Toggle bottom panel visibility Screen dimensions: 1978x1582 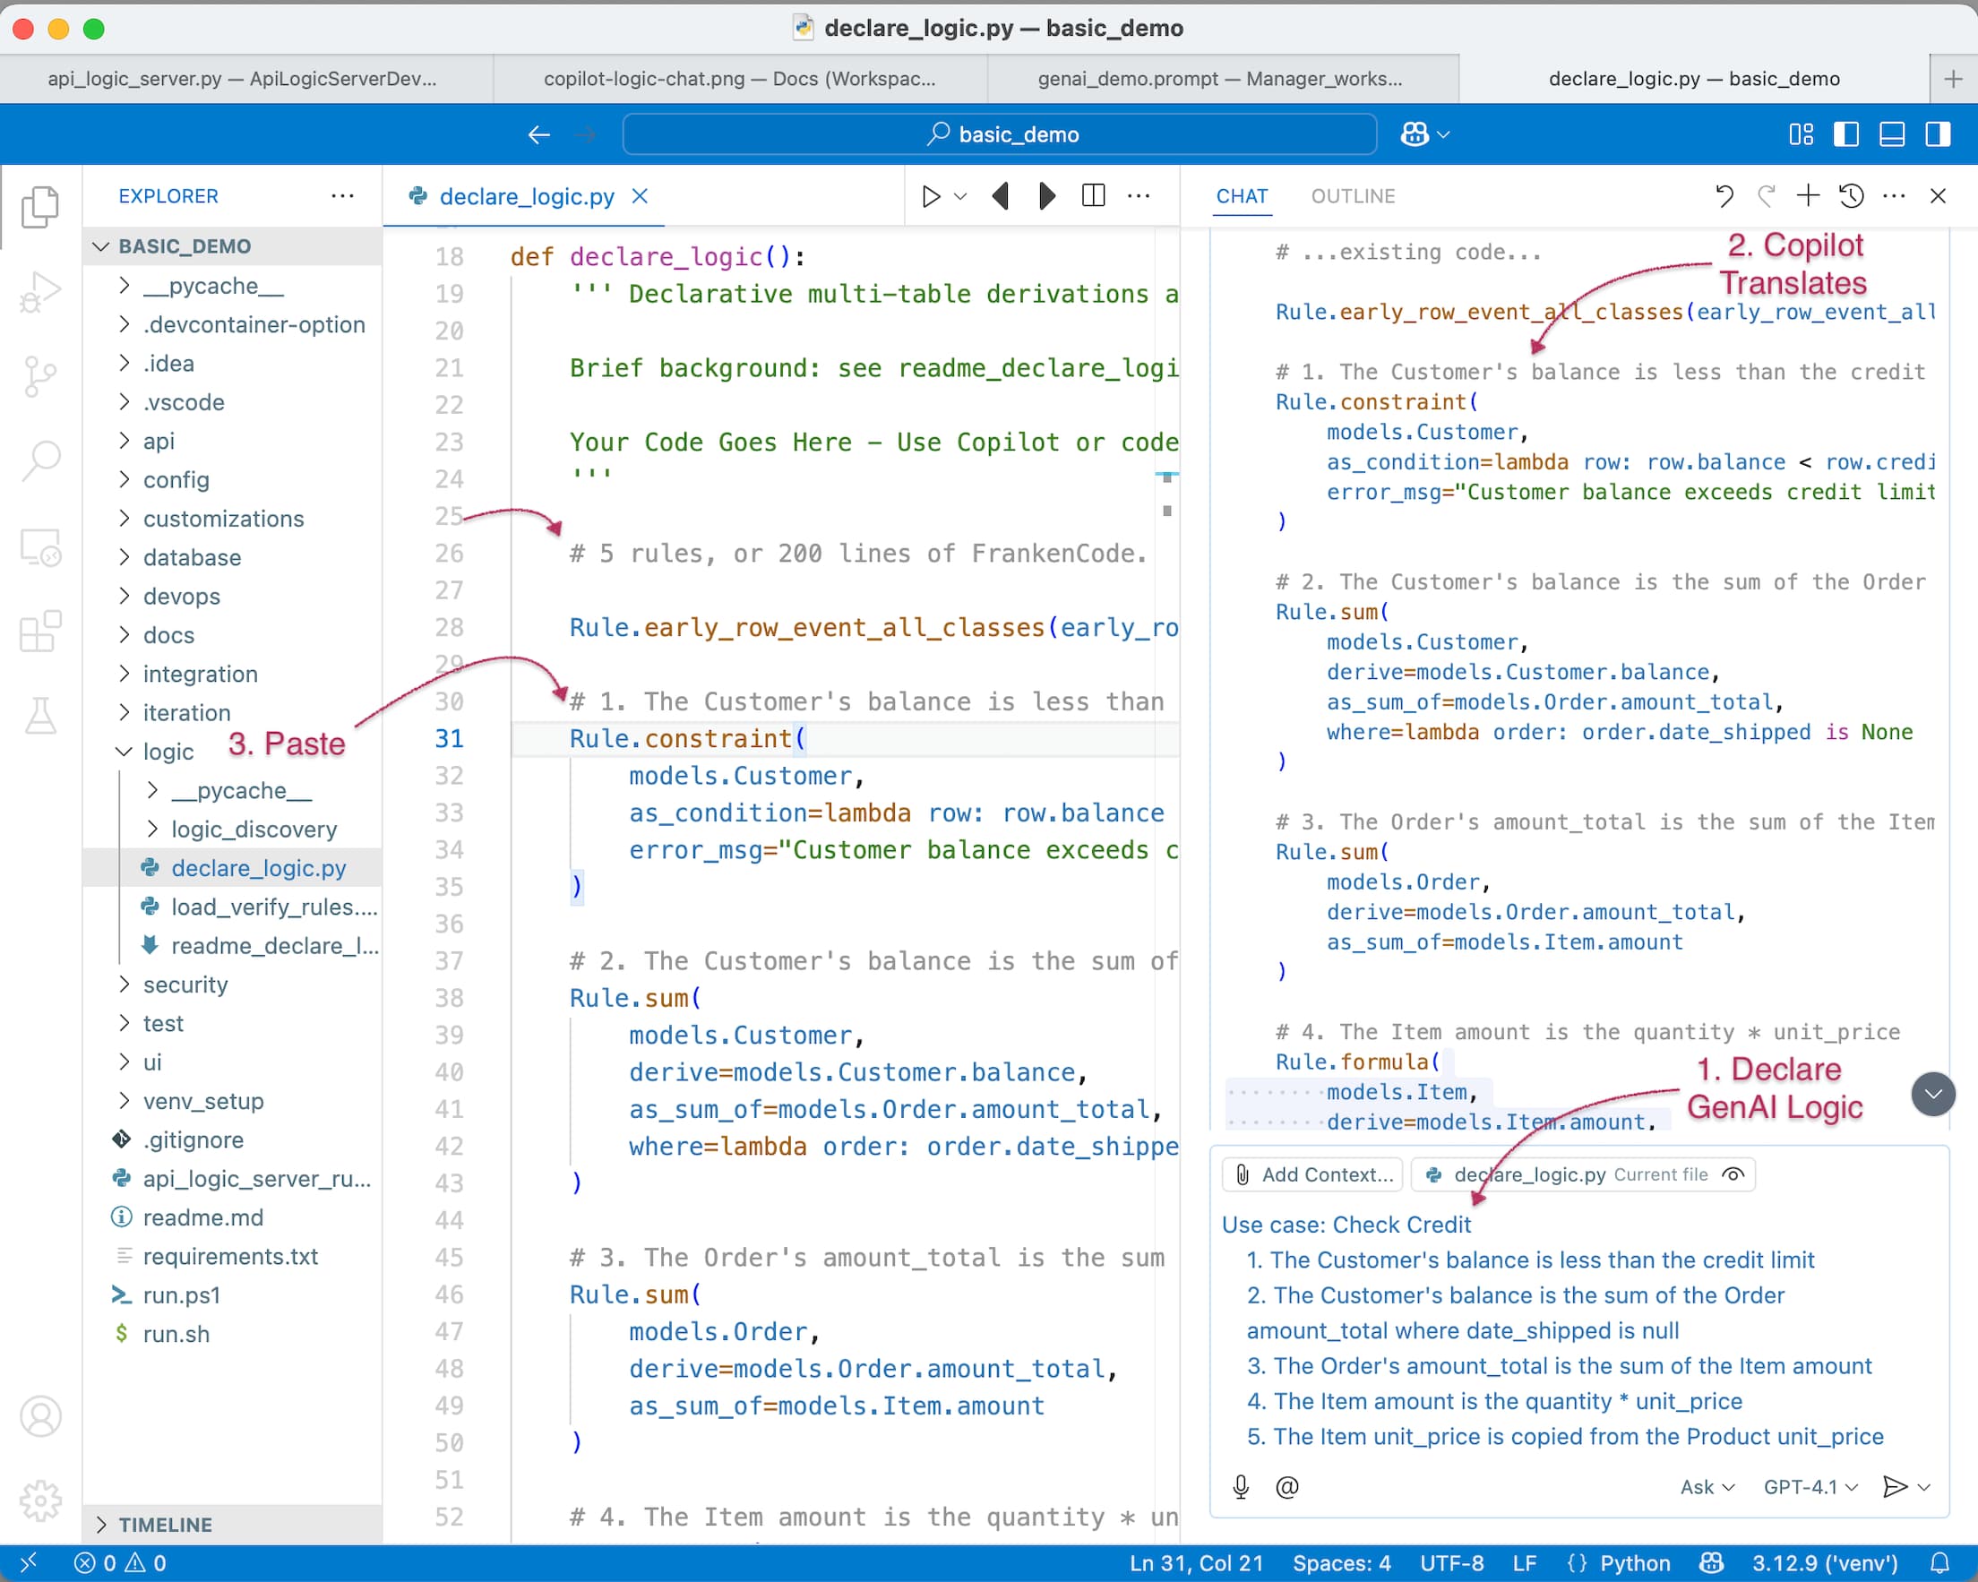(1892, 134)
